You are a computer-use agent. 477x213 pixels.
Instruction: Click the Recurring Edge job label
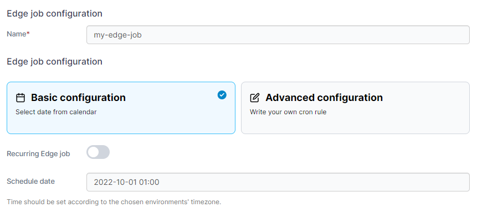38,153
